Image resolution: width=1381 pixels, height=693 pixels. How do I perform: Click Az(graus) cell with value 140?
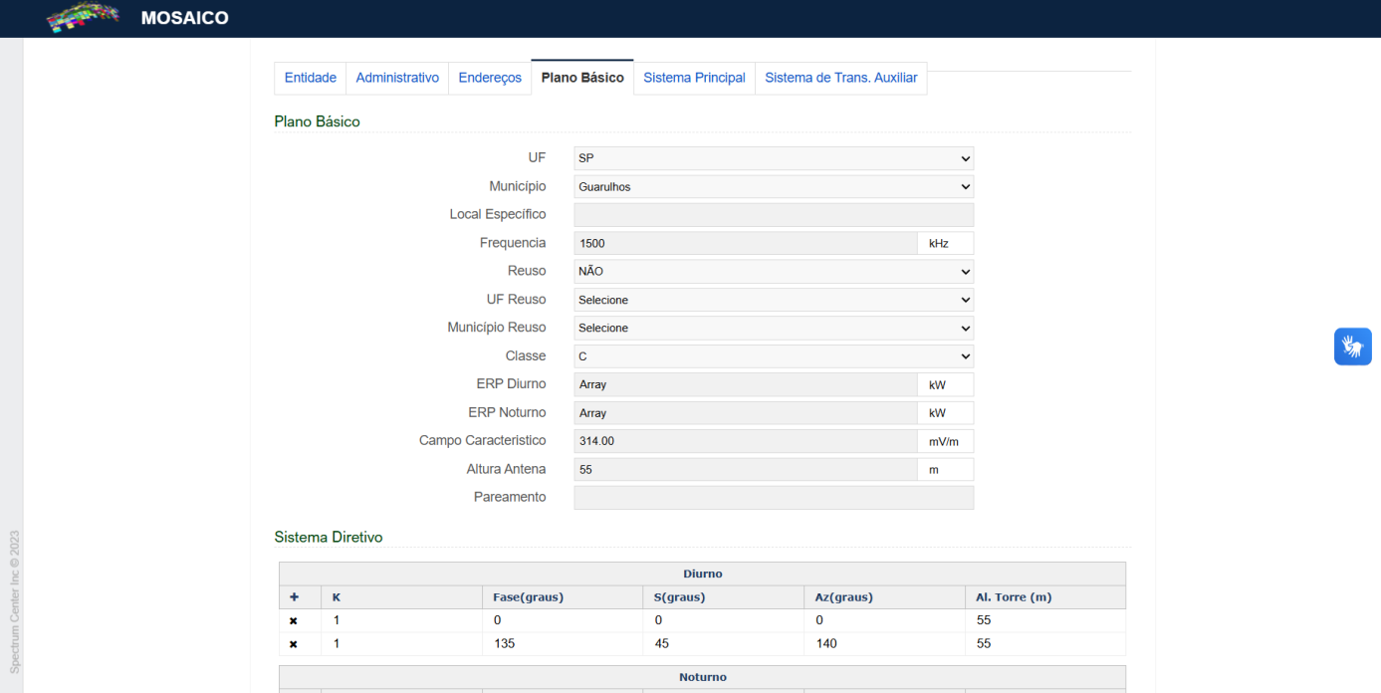tap(883, 644)
